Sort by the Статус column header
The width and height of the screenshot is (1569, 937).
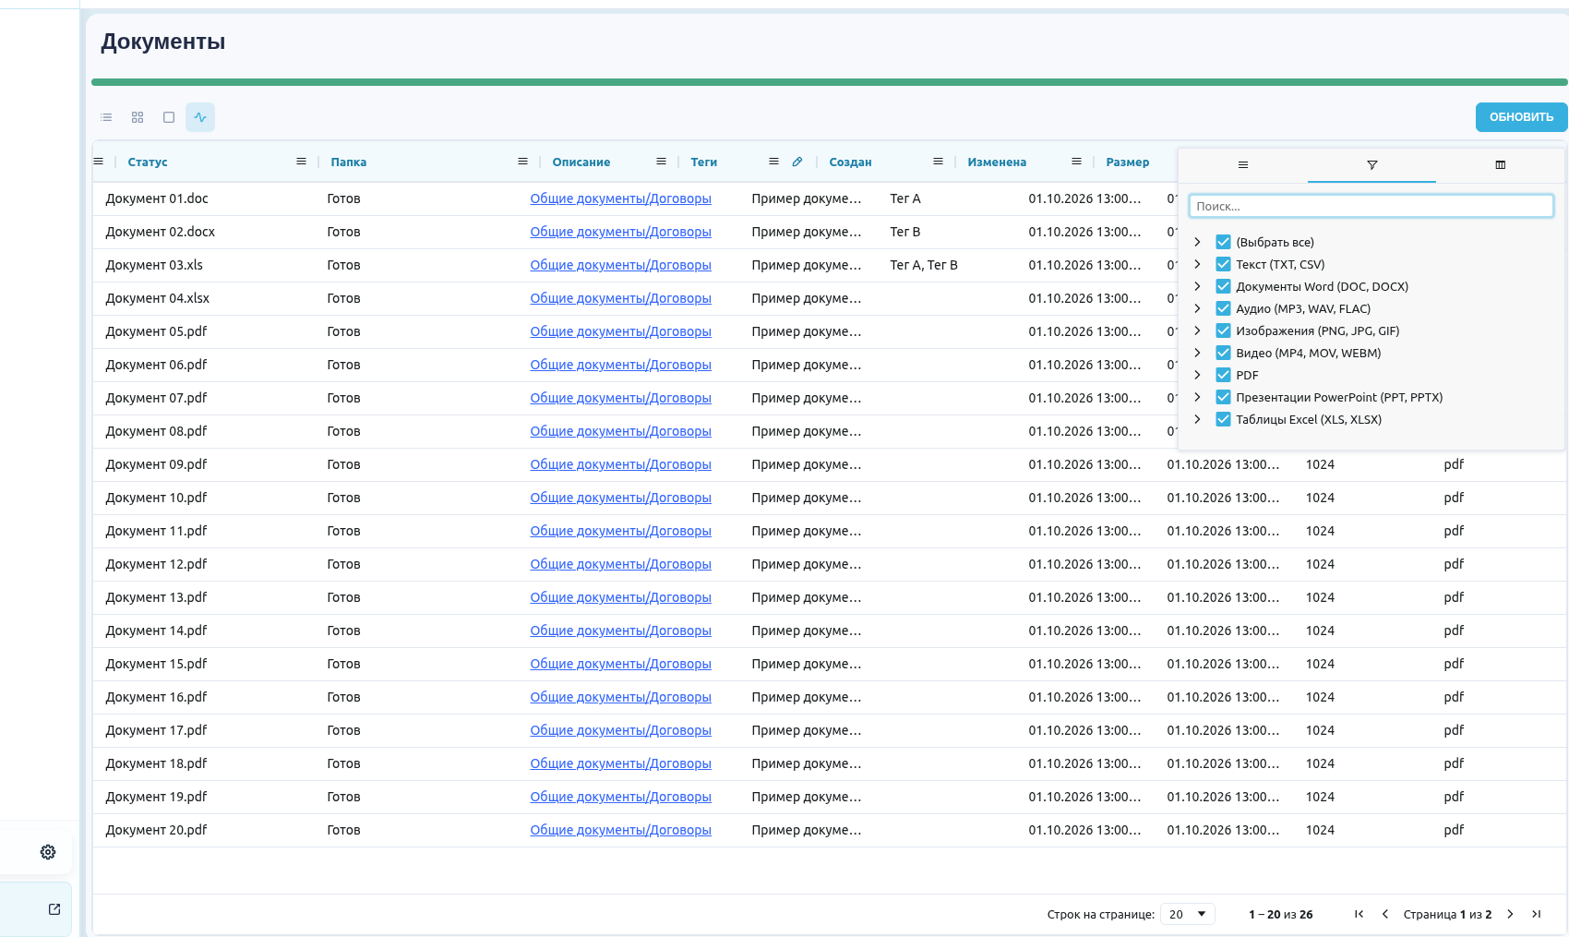(148, 162)
